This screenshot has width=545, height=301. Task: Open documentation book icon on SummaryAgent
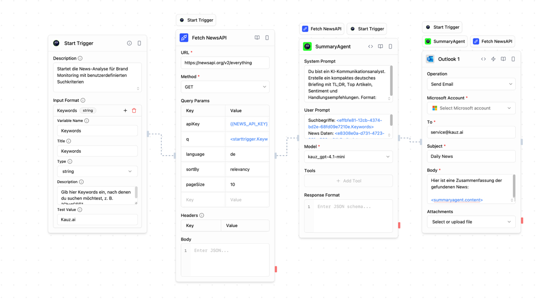[x=380, y=47]
